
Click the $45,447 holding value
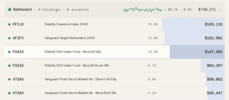(x=215, y=93)
